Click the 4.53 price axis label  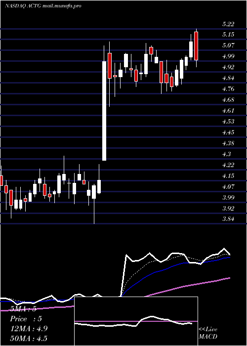[x=228, y=122]
